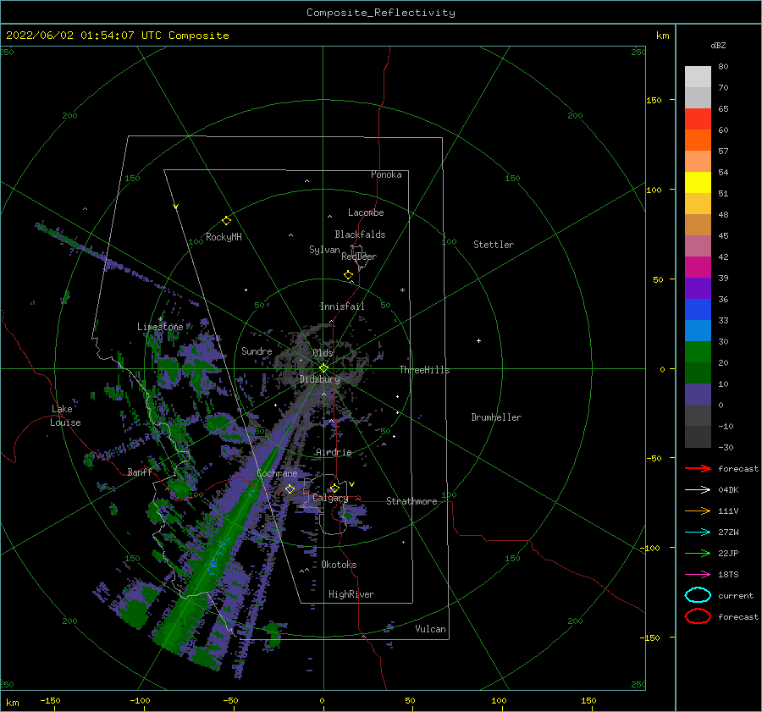Click the RockyMH label
Viewport: 762px width, 712px height.
224,237
